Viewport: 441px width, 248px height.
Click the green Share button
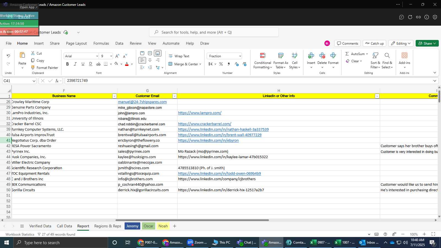click(x=427, y=43)
